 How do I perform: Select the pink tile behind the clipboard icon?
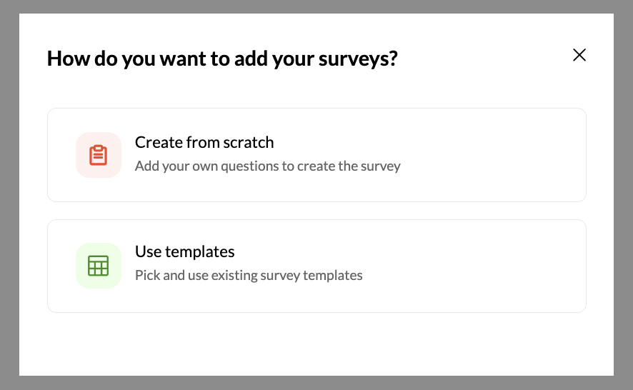pos(99,155)
